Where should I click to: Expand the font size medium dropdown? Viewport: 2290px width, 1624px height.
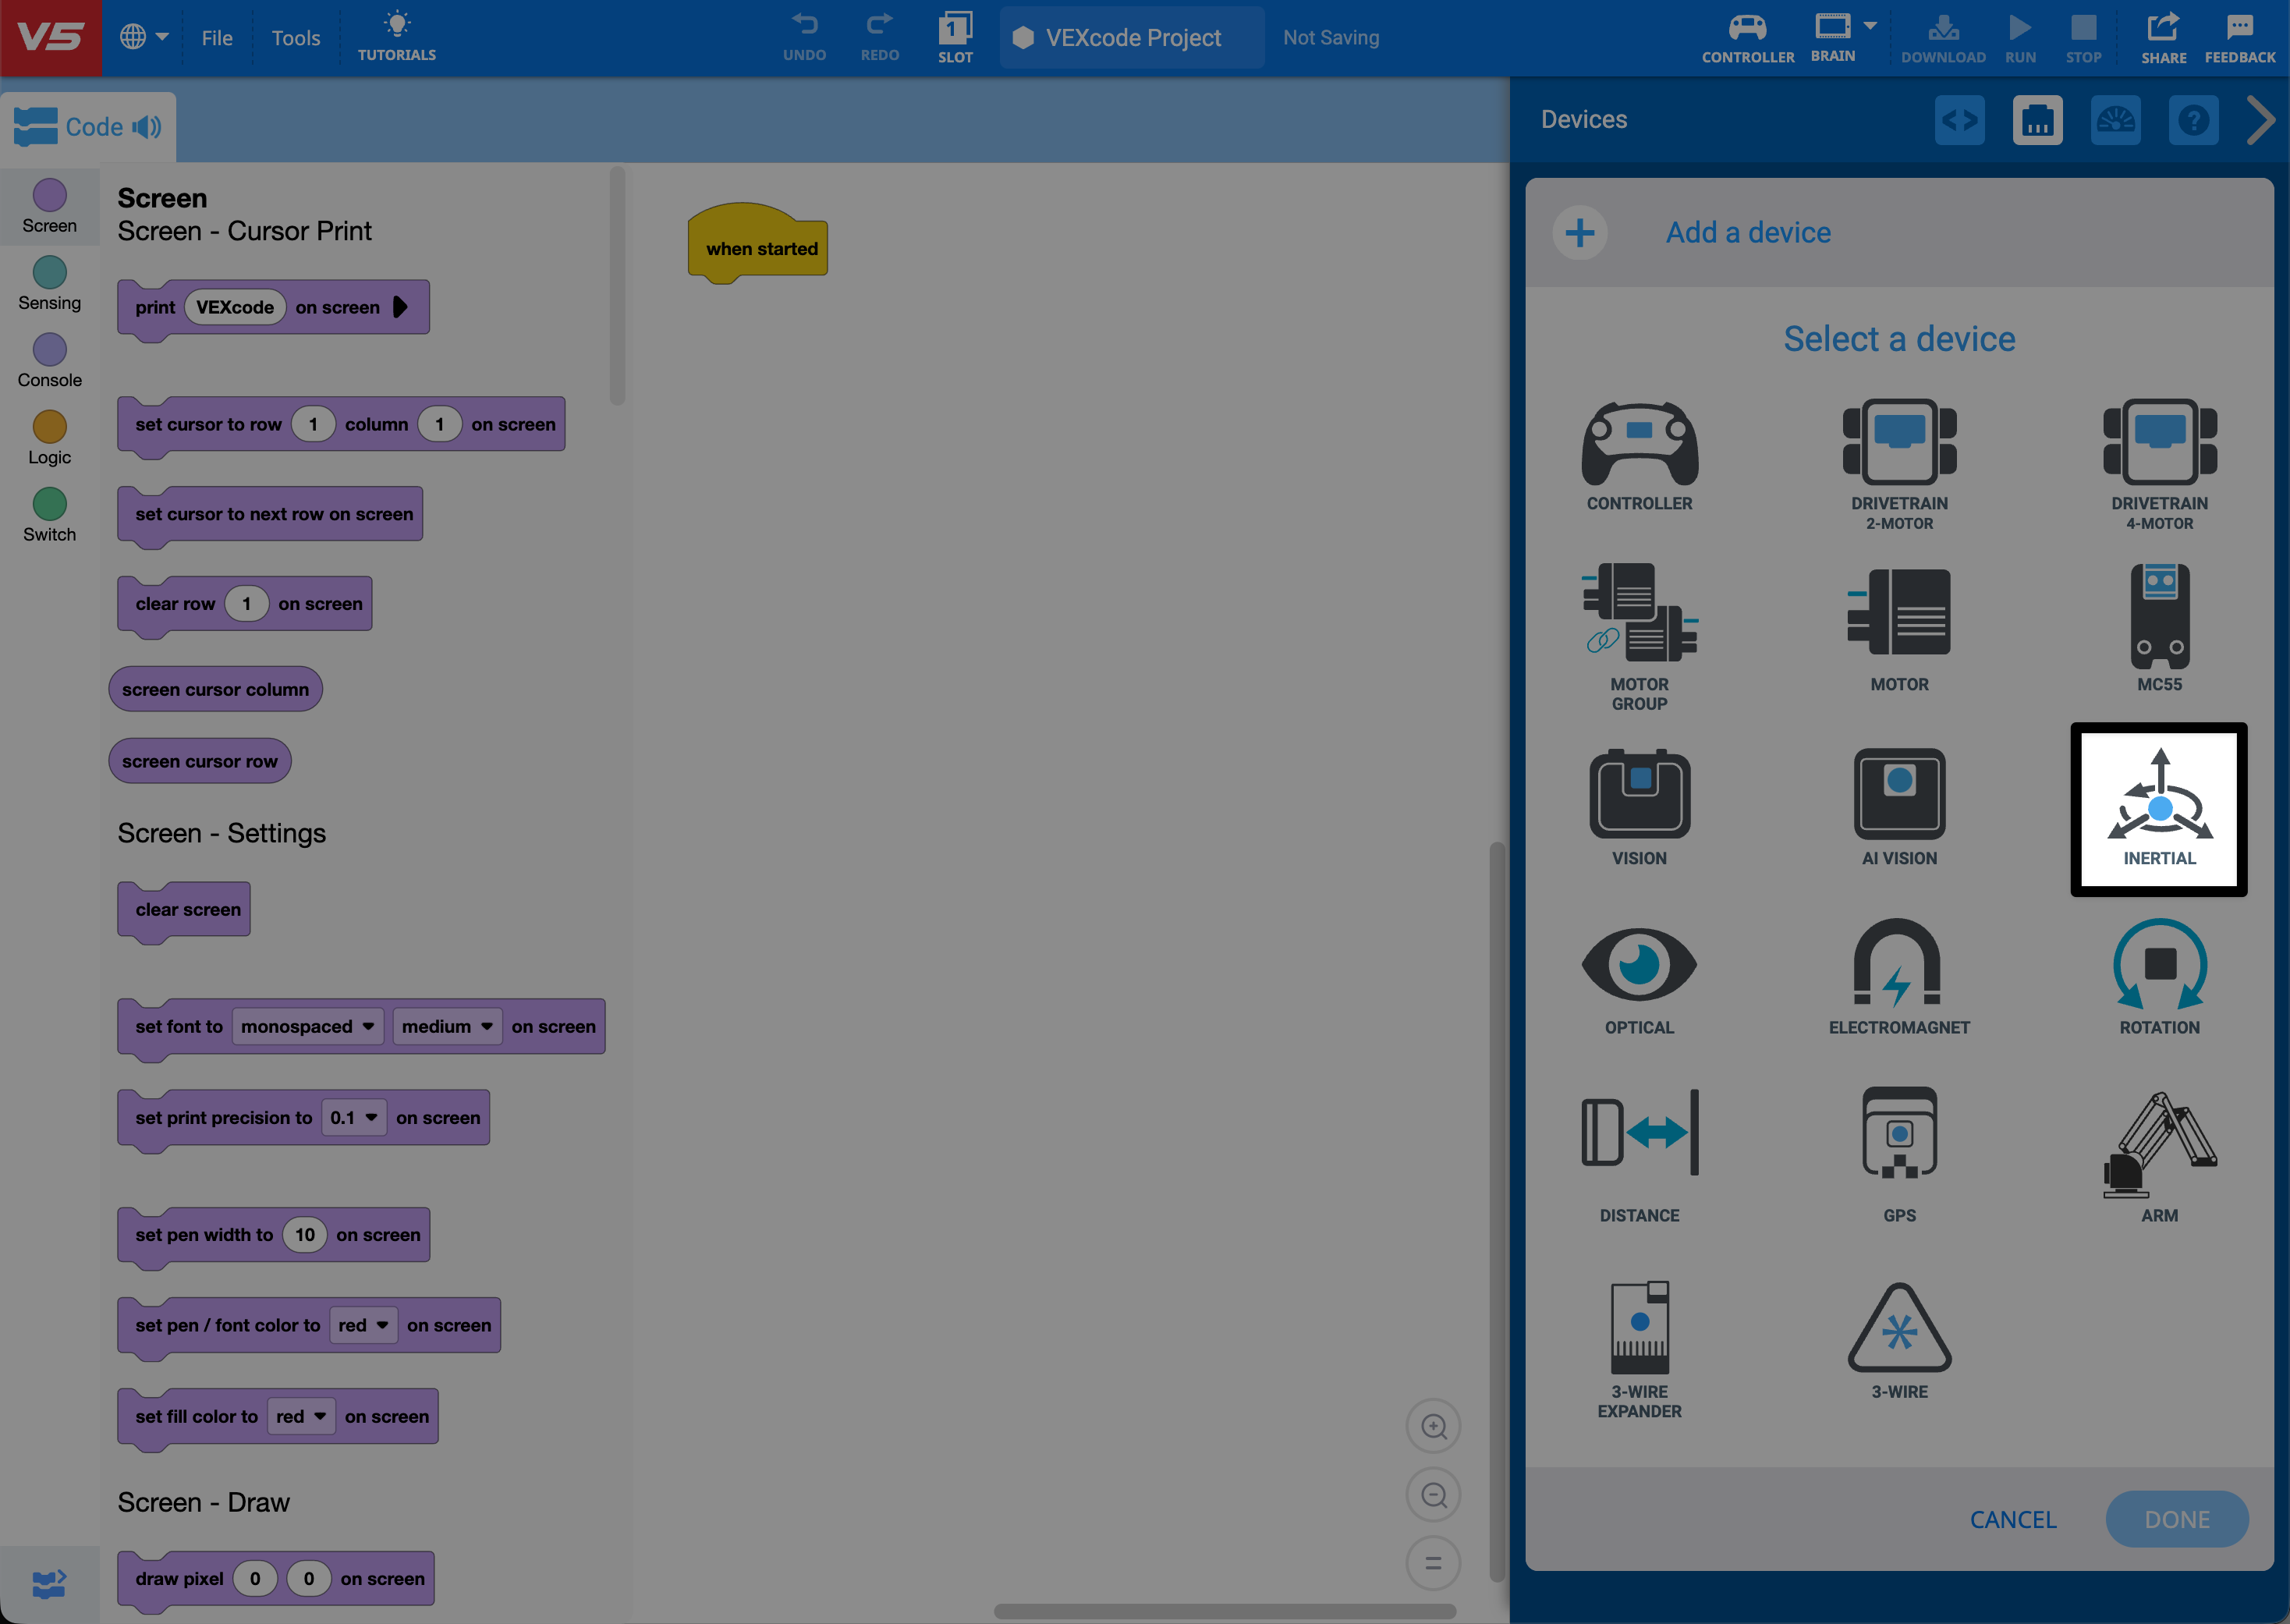447,1026
